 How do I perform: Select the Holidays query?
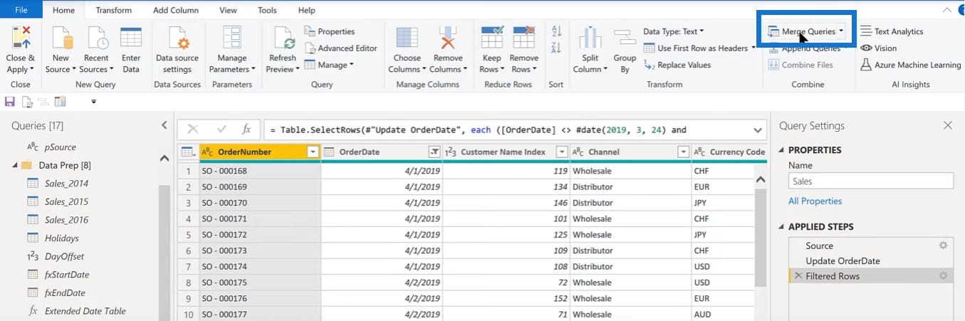coord(61,238)
